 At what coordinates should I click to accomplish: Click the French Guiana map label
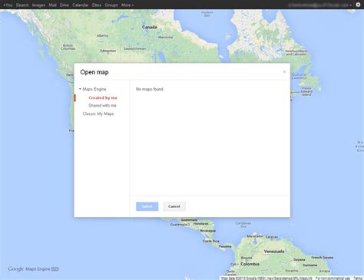[x=323, y=257]
